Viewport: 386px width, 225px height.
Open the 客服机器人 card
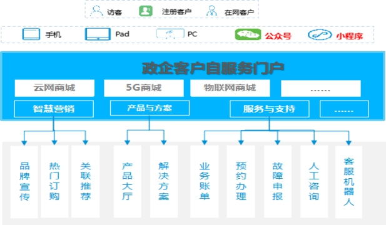(x=349, y=182)
